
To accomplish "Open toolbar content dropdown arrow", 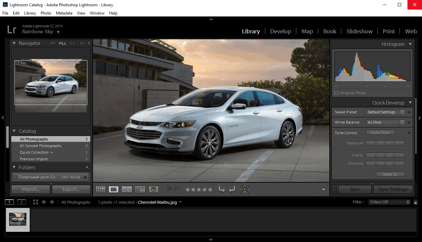I will 324,190.
